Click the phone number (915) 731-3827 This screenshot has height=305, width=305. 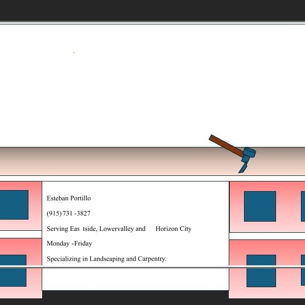tap(69, 213)
